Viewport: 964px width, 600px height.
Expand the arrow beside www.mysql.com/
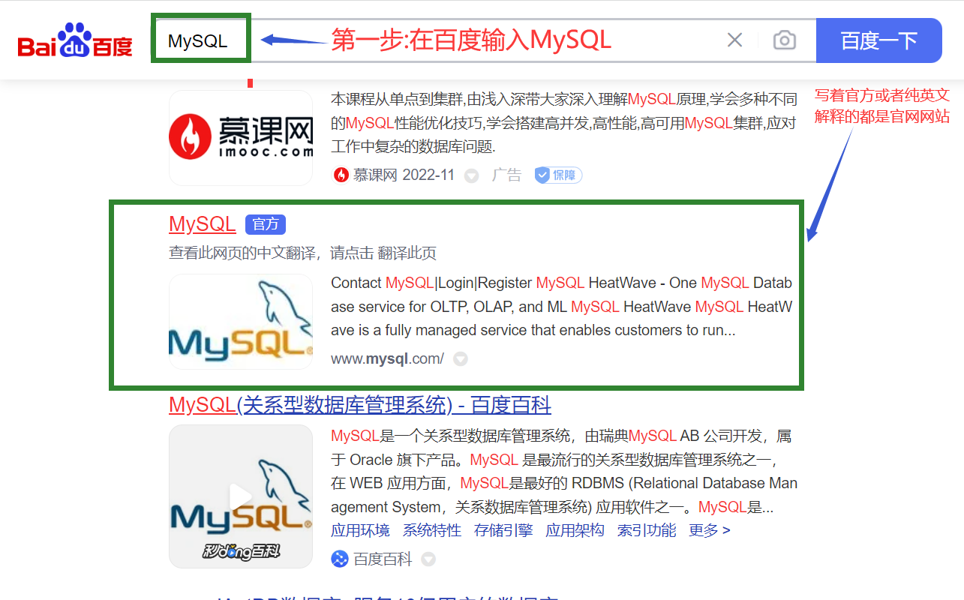[461, 359]
